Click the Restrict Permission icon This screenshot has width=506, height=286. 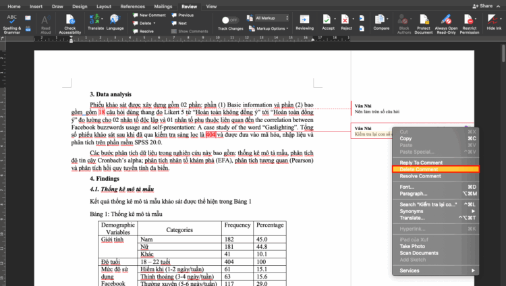(469, 20)
